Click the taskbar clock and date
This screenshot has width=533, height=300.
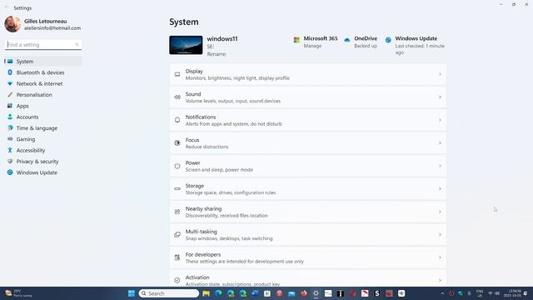click(512, 293)
